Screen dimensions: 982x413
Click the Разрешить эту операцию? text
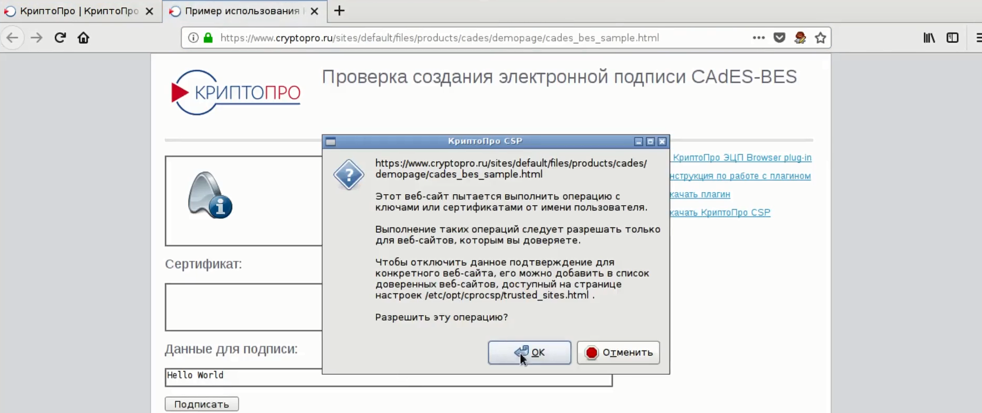442,317
